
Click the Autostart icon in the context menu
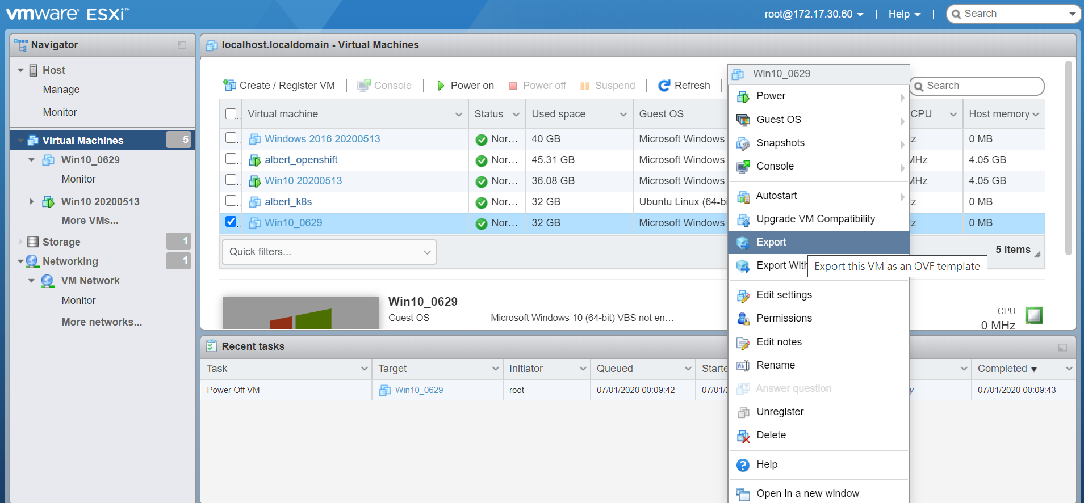[x=743, y=196]
